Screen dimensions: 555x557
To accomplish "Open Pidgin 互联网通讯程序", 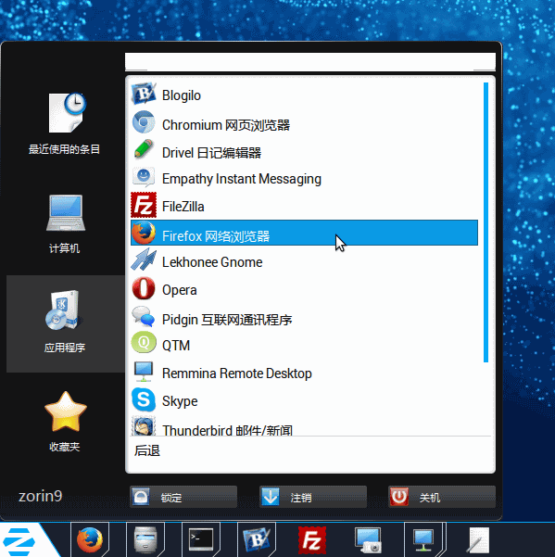I will [304, 318].
